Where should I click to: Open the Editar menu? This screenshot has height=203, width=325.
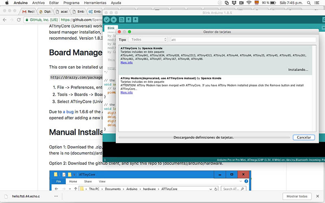(x=54, y=3)
